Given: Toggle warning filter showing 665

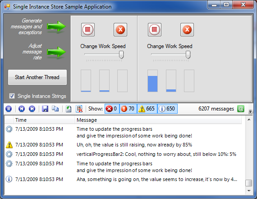Looking at the screenshot, I should point(147,109).
